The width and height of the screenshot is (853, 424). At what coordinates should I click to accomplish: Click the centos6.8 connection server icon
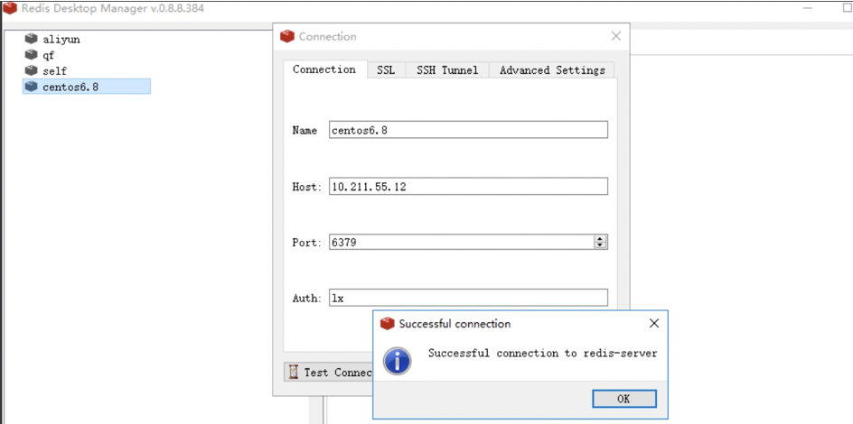pos(31,87)
